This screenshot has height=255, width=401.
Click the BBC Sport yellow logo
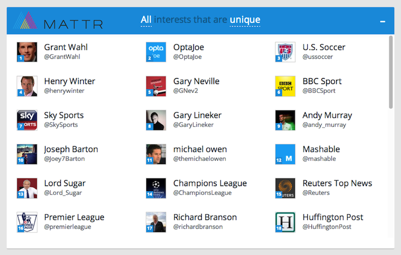click(x=285, y=86)
